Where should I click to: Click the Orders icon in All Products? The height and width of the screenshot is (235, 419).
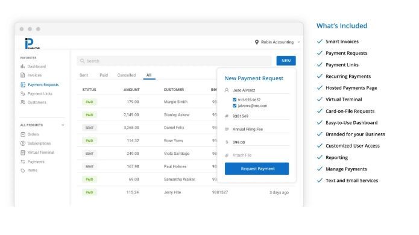tap(23, 134)
